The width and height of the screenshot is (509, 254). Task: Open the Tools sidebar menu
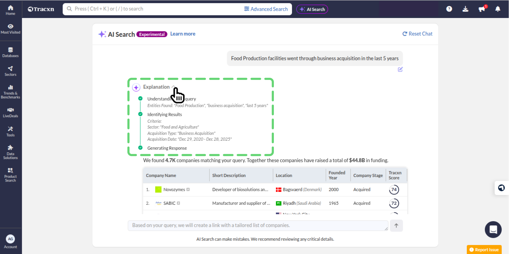point(10,131)
